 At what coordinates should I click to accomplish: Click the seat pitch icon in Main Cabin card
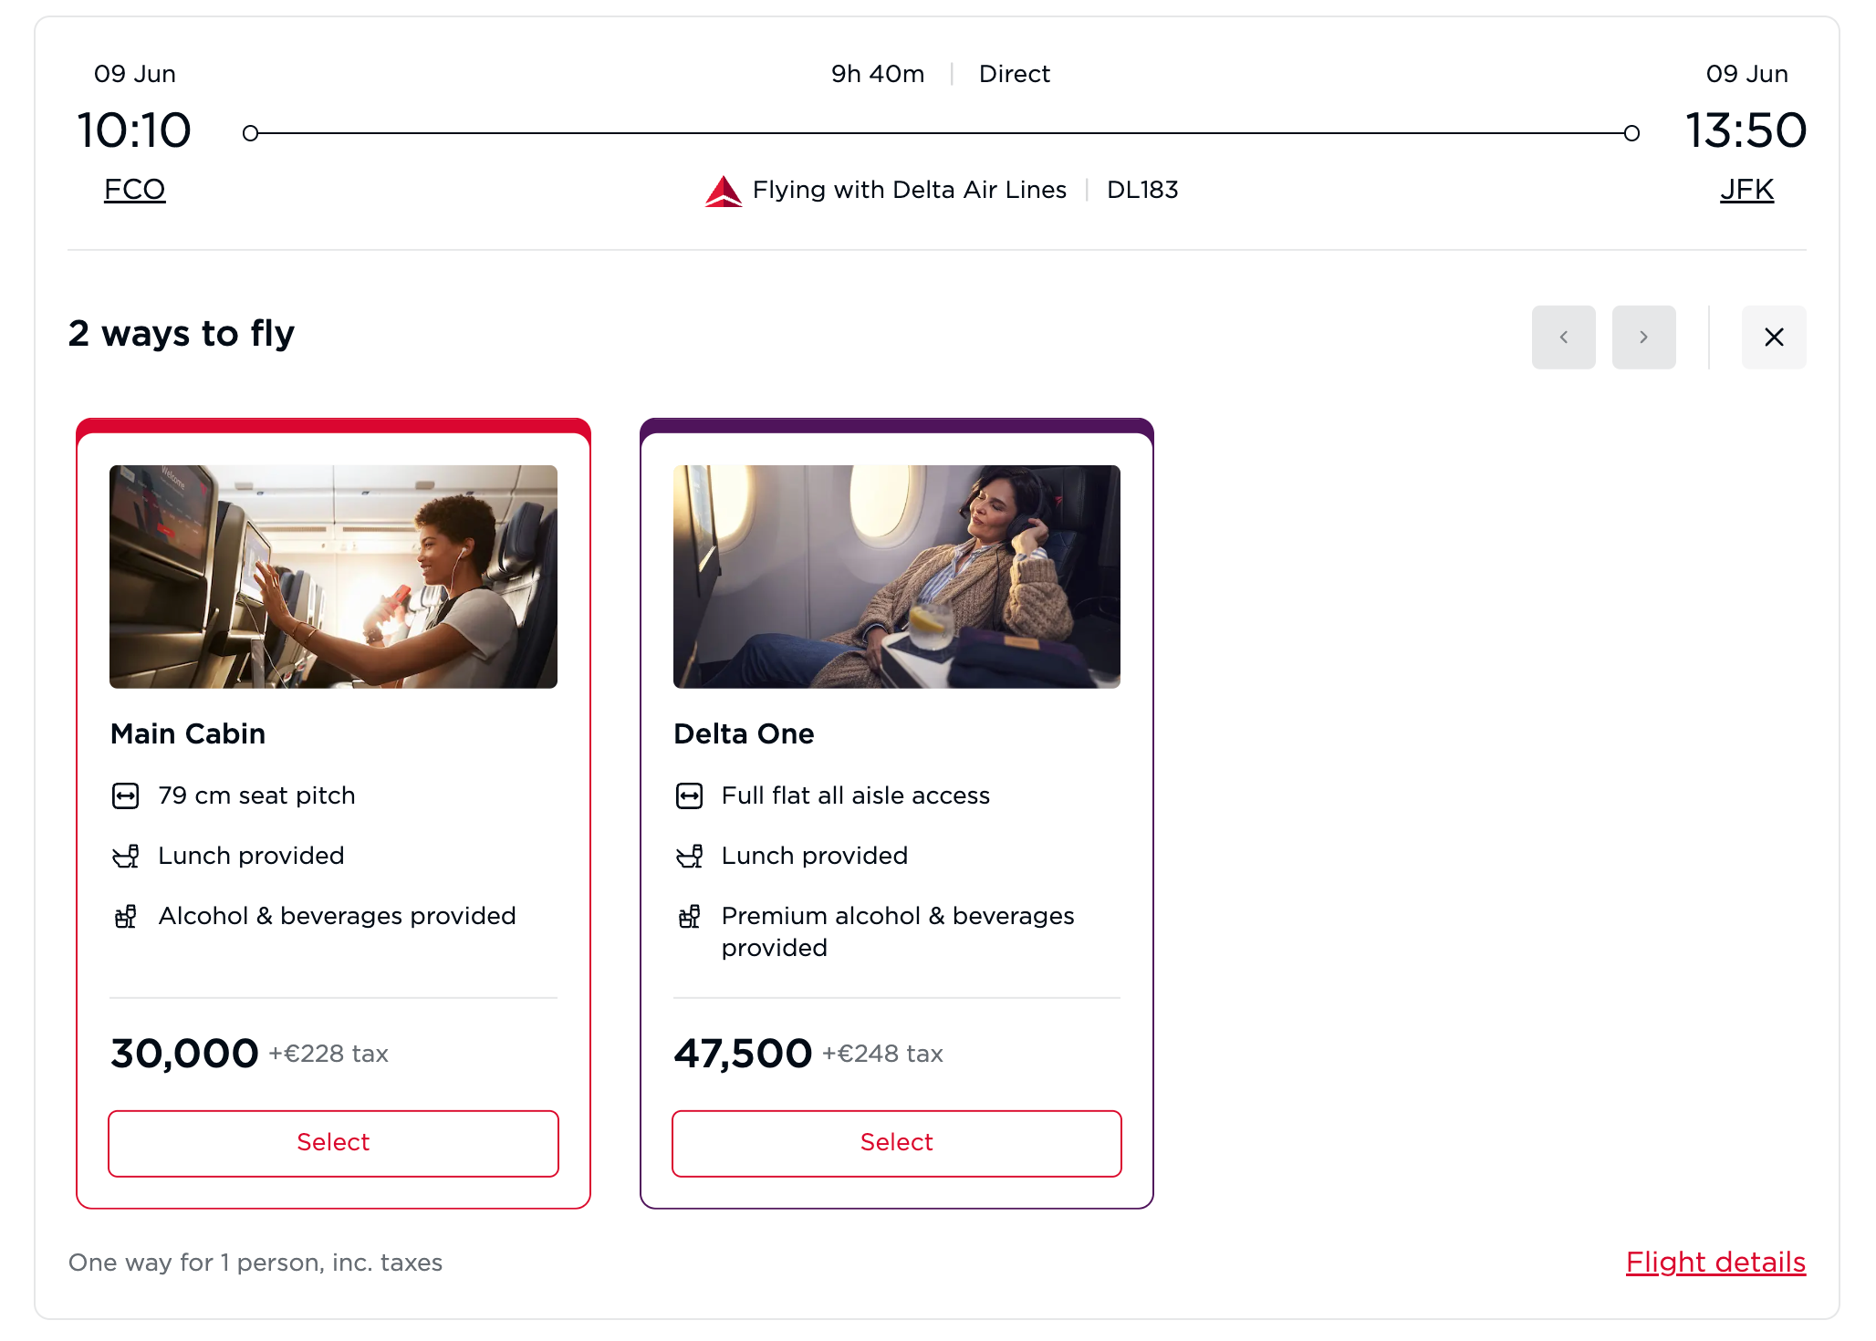(128, 795)
